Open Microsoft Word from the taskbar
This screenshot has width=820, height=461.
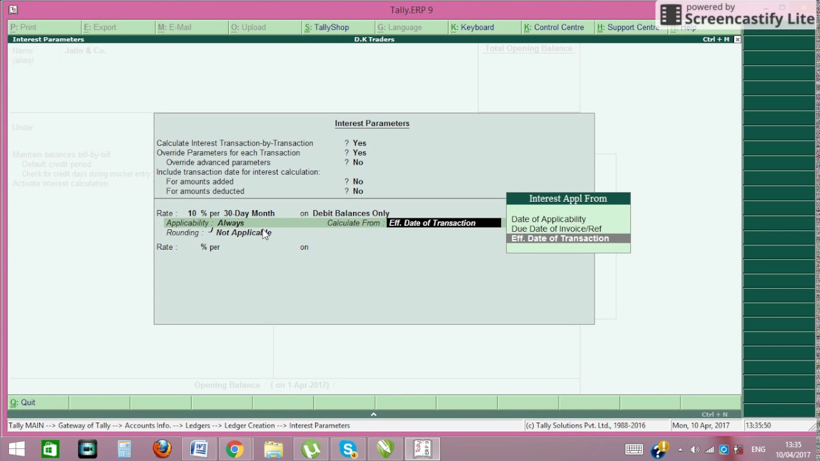tap(199, 449)
